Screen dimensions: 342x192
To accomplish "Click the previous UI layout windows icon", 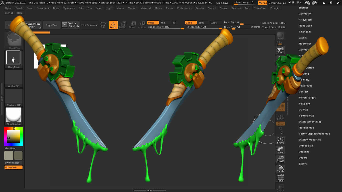I will point(308,3).
